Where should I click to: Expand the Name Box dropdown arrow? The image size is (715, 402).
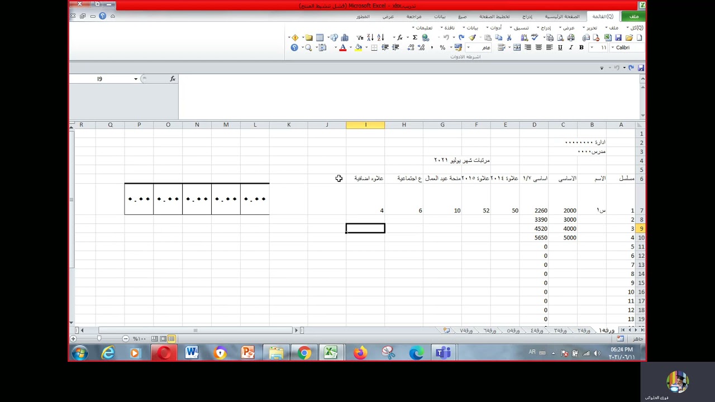click(136, 79)
